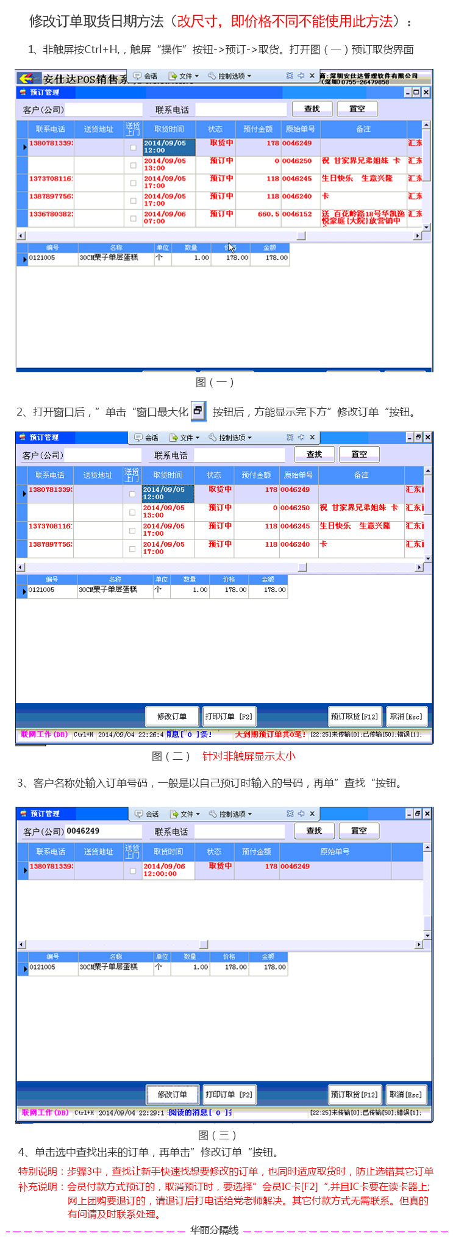The height and width of the screenshot is (1237, 453).
Task: Click 打印订单 [F2] button in Figure 2
Action: 229,716
